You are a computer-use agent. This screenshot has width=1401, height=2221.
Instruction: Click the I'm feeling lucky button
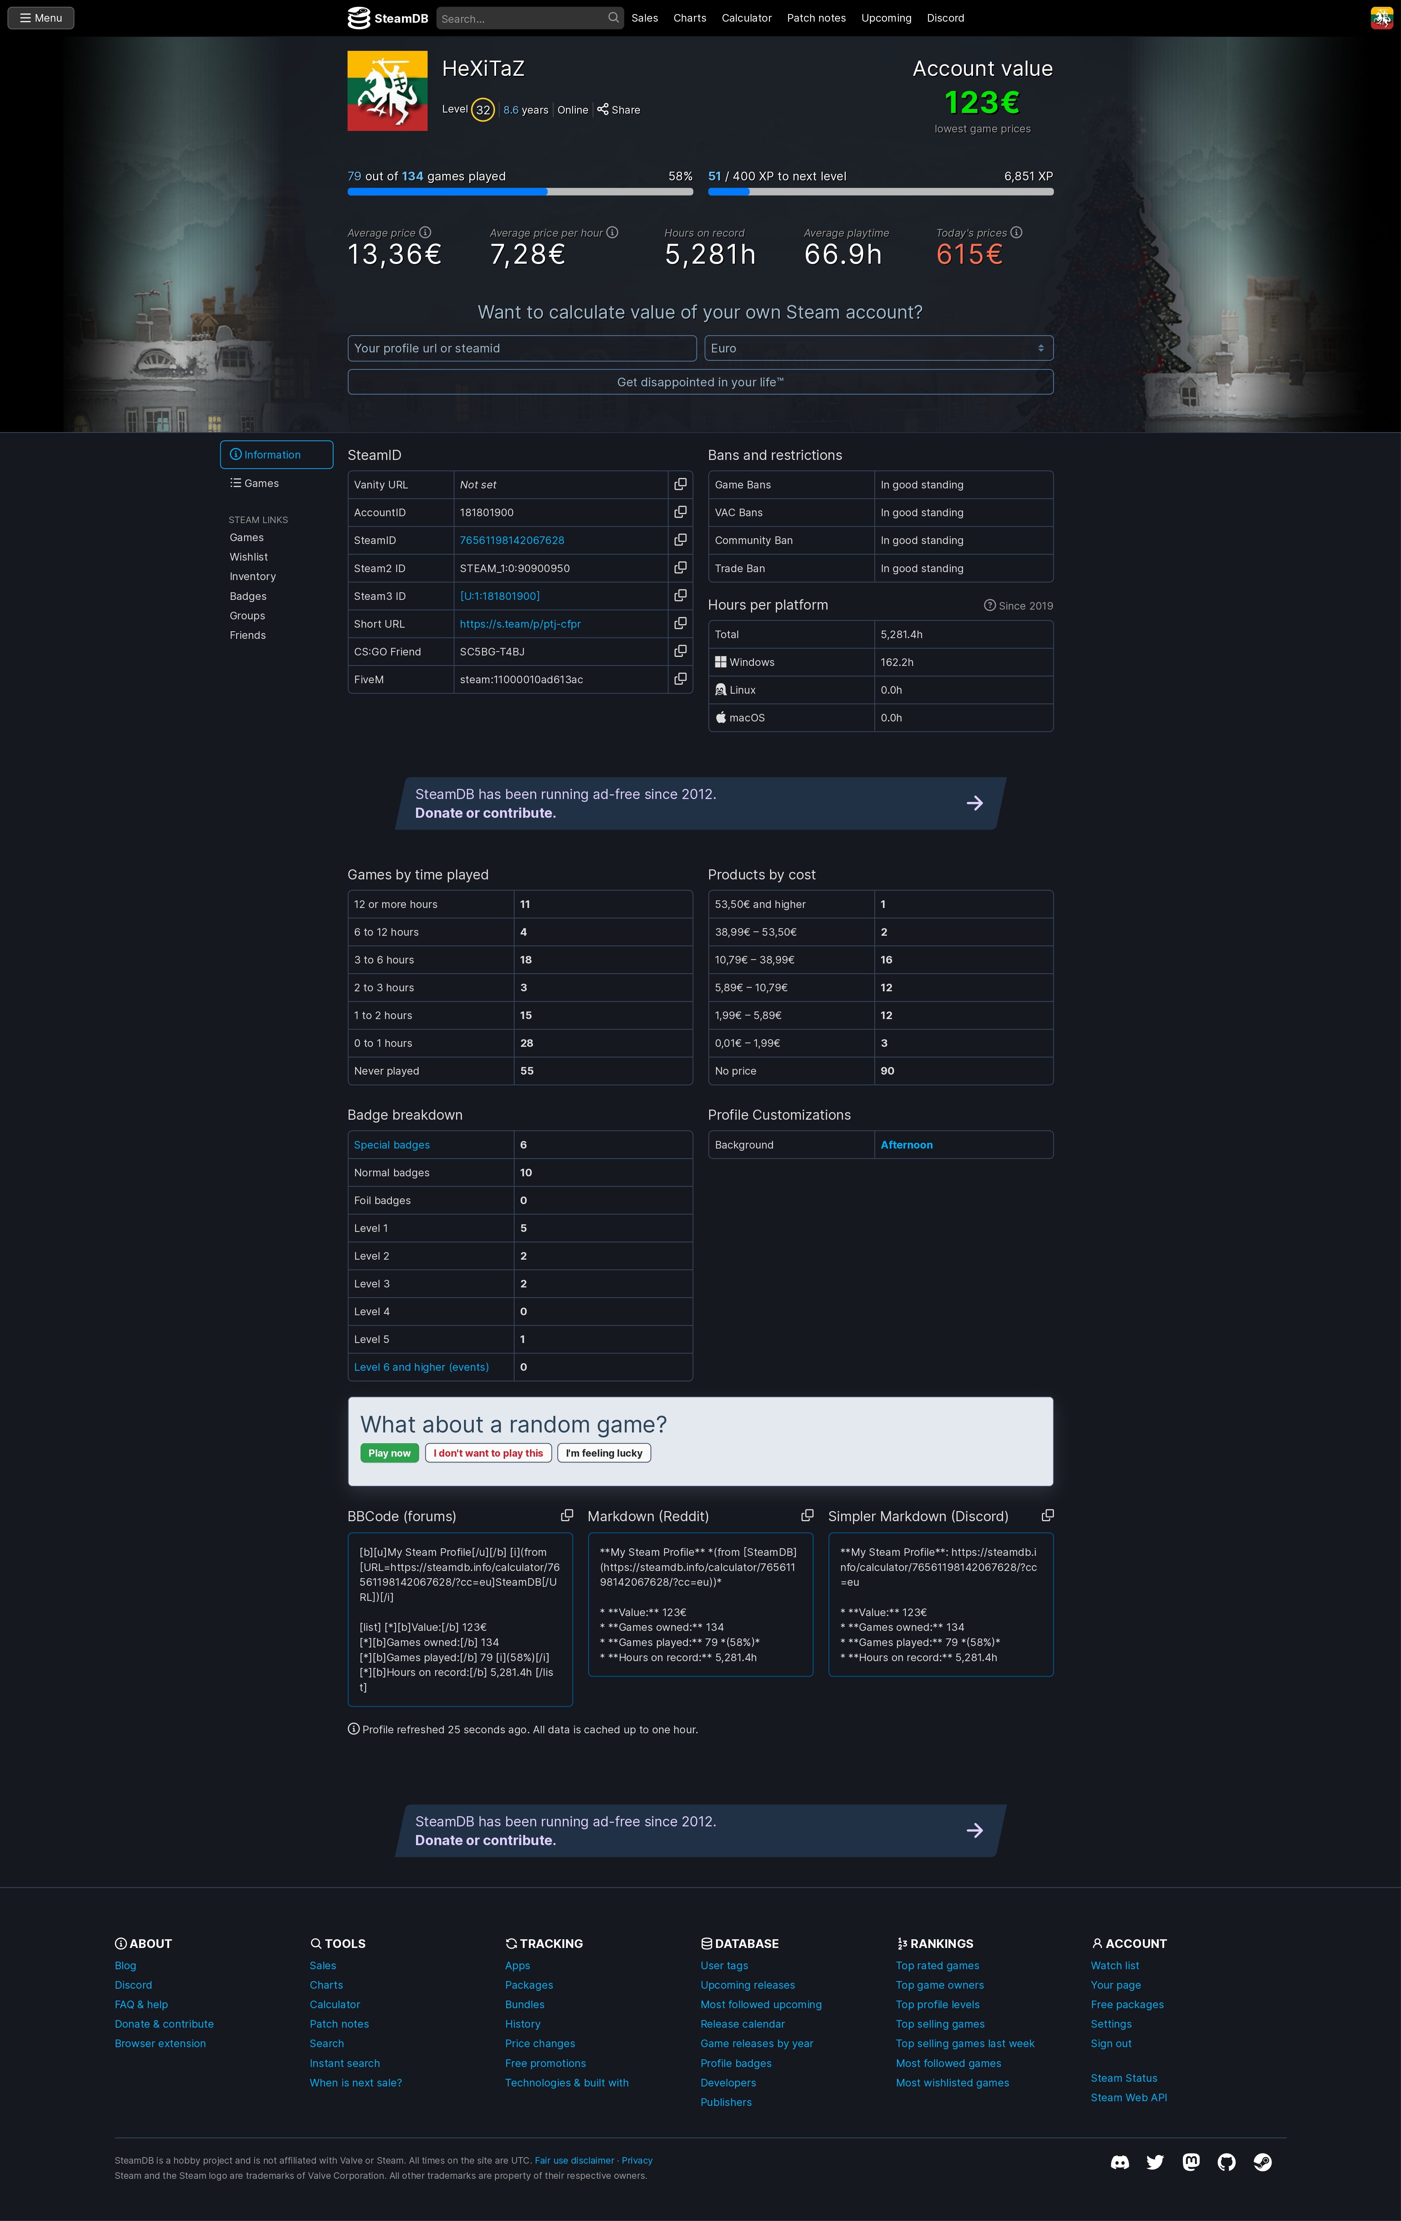point(604,1453)
